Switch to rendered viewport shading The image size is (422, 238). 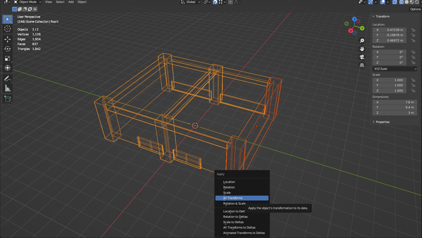417,2
